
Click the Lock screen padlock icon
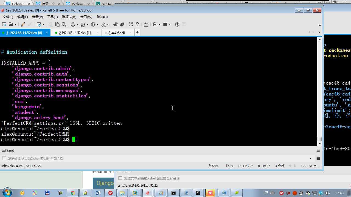coord(137,24)
